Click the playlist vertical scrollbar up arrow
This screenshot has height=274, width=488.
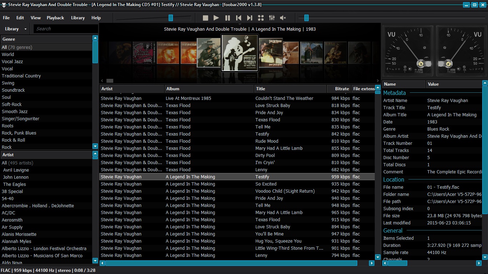coord(378,88)
